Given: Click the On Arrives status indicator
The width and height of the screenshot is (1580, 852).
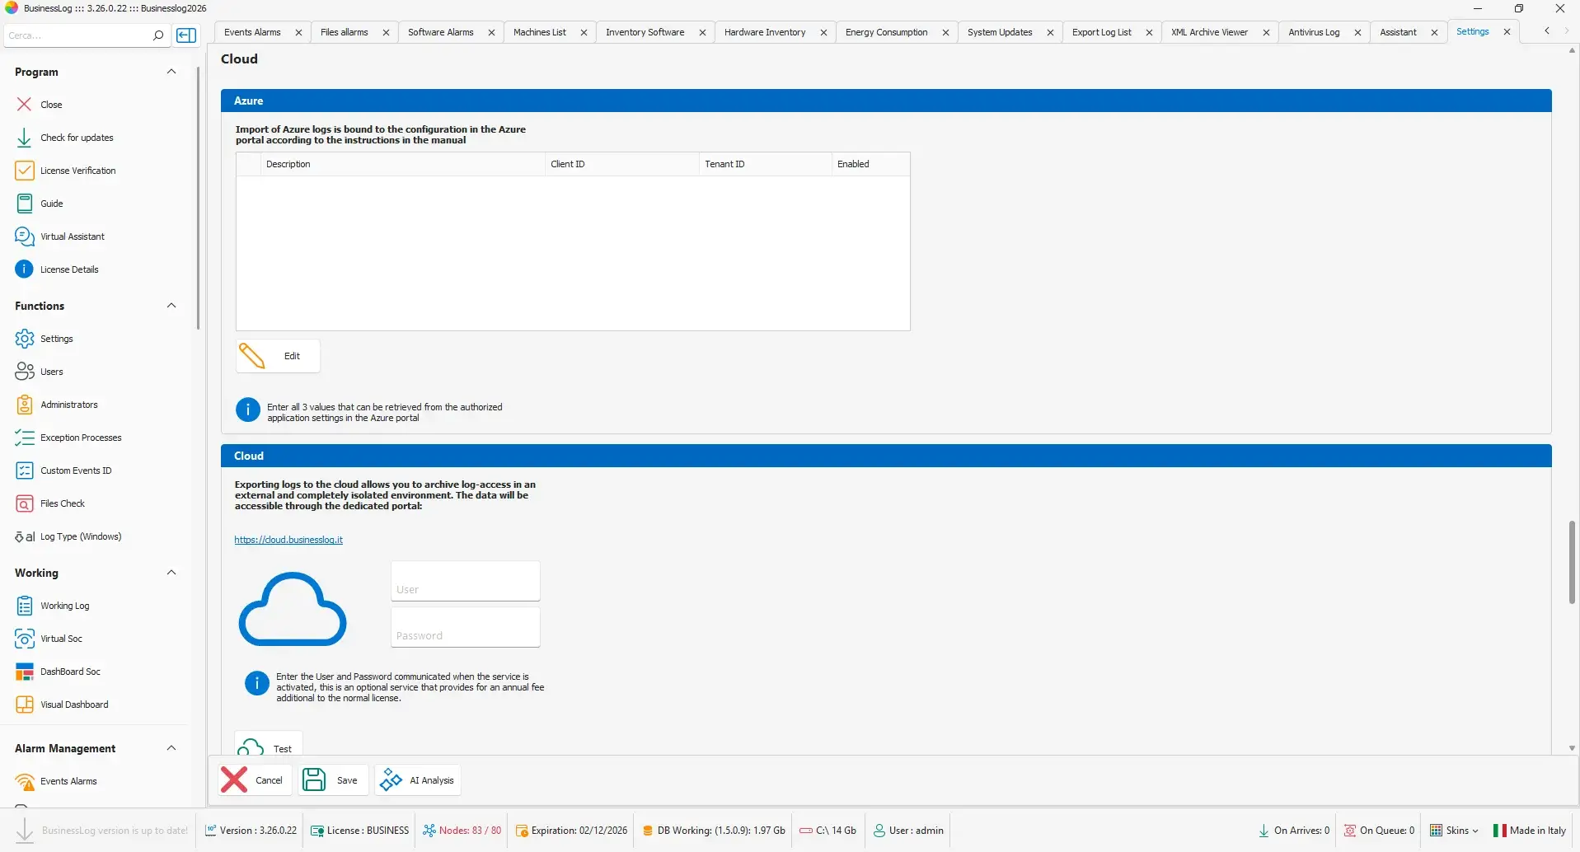Looking at the screenshot, I should pyautogui.click(x=1294, y=831).
